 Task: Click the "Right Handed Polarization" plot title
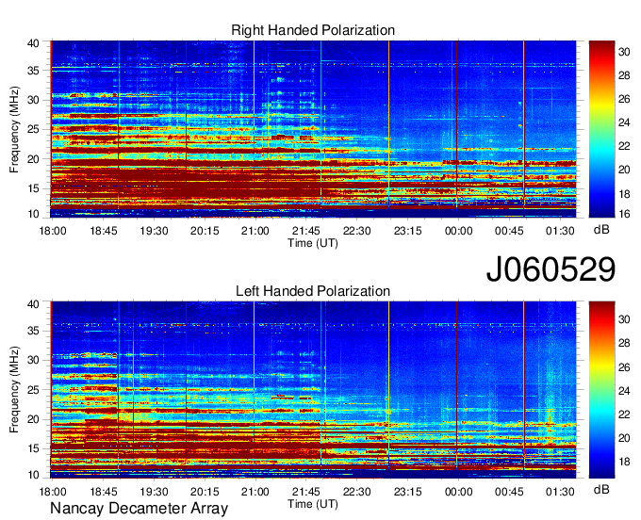[x=313, y=30]
